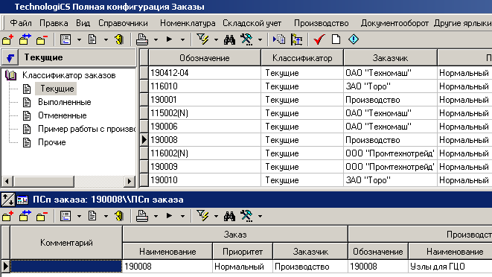Image resolution: width=492 pixels, height=277 pixels.
Task: Click the Узлы для ГЦО cell in lower table
Action: pyautogui.click(x=450, y=267)
